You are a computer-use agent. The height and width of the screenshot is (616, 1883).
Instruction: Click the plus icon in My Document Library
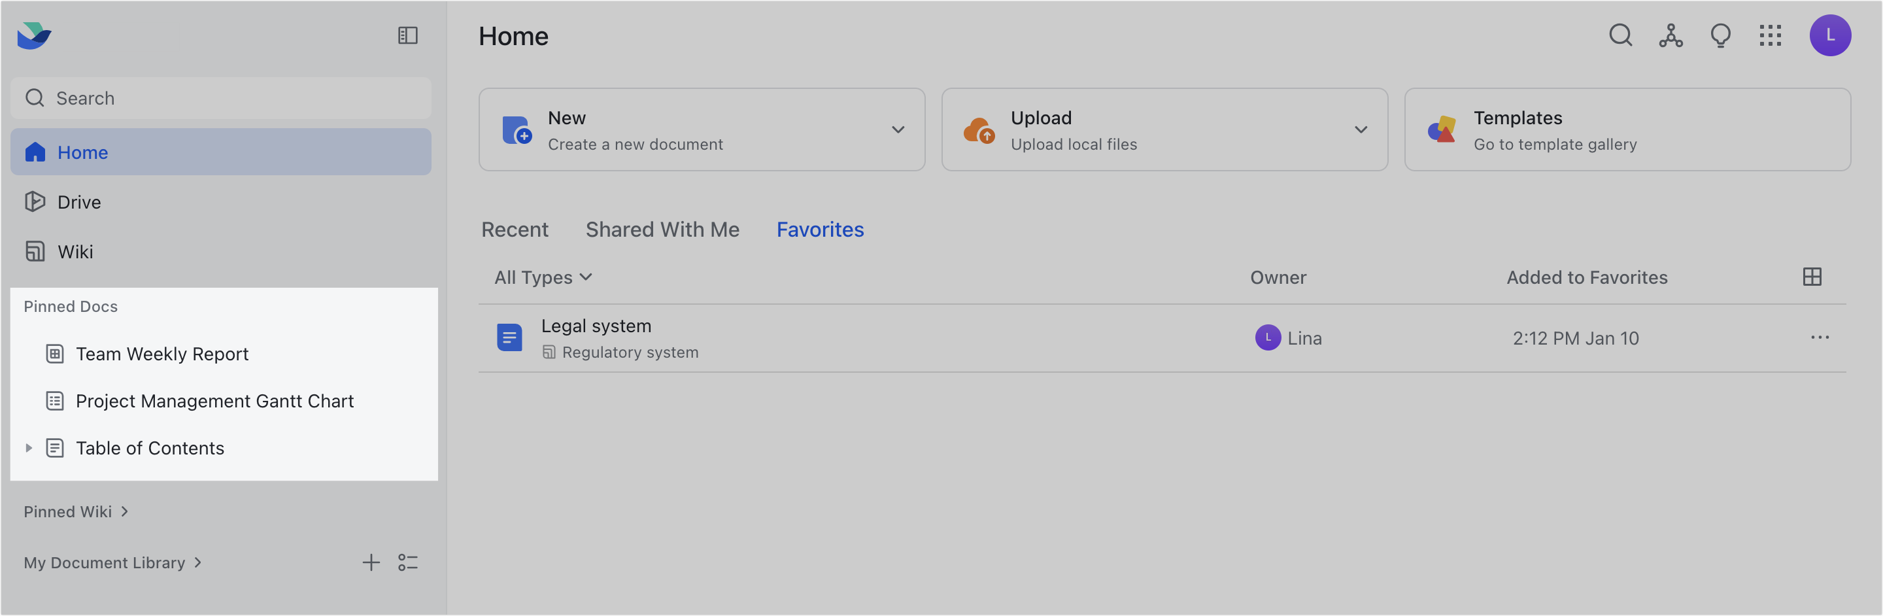click(x=371, y=562)
